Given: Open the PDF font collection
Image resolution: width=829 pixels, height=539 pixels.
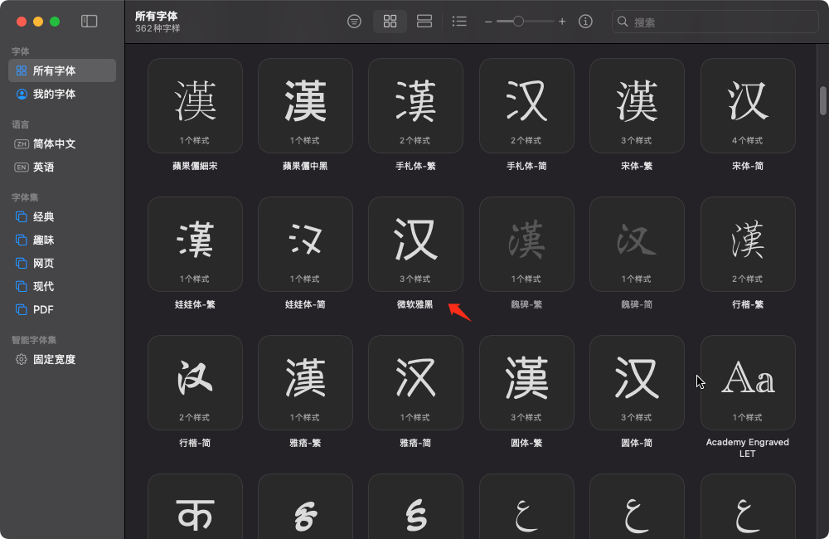Looking at the screenshot, I should 62,309.
